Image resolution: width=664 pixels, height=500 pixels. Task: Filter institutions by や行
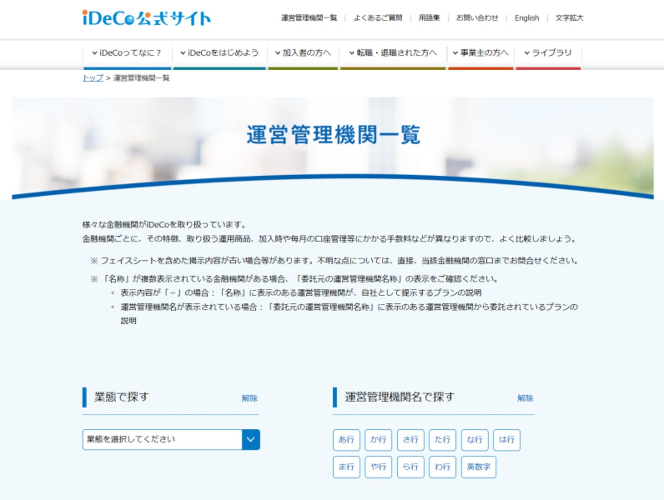click(378, 467)
